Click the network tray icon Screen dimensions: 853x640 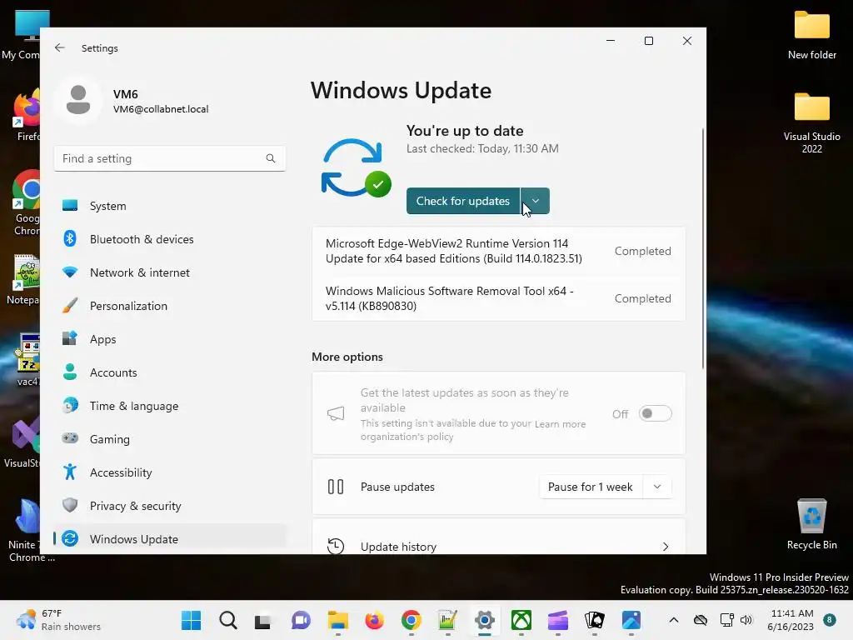click(x=726, y=620)
